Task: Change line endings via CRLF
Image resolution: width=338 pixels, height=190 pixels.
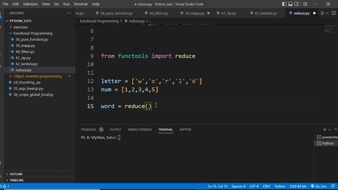Action: pyautogui.click(x=266, y=186)
